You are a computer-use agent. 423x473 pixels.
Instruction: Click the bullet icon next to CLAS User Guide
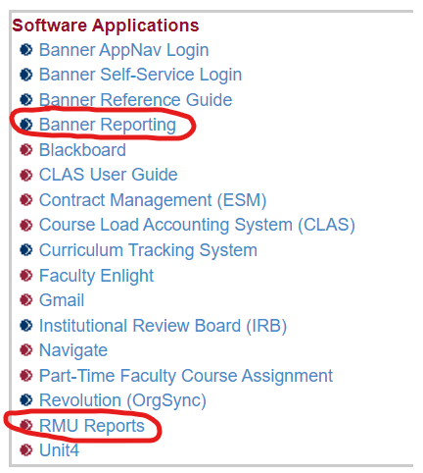(25, 175)
